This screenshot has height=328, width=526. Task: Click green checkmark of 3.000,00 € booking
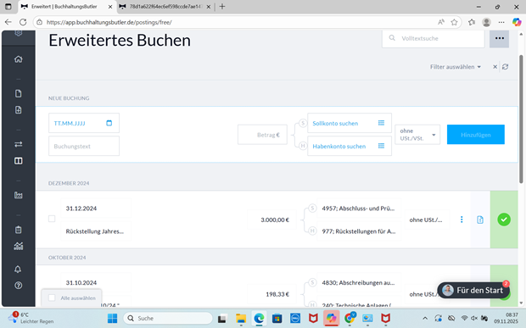tap(504, 220)
